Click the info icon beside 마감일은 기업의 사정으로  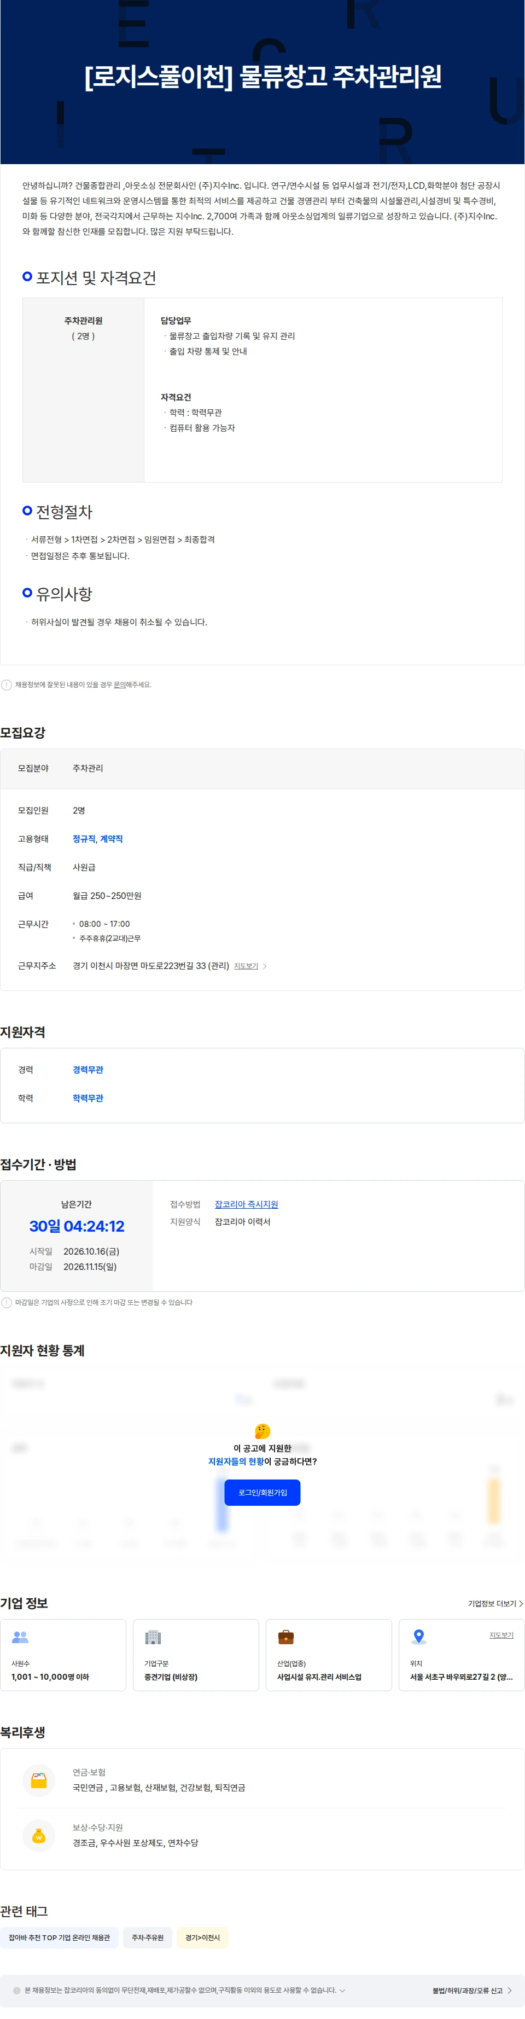pos(6,1302)
